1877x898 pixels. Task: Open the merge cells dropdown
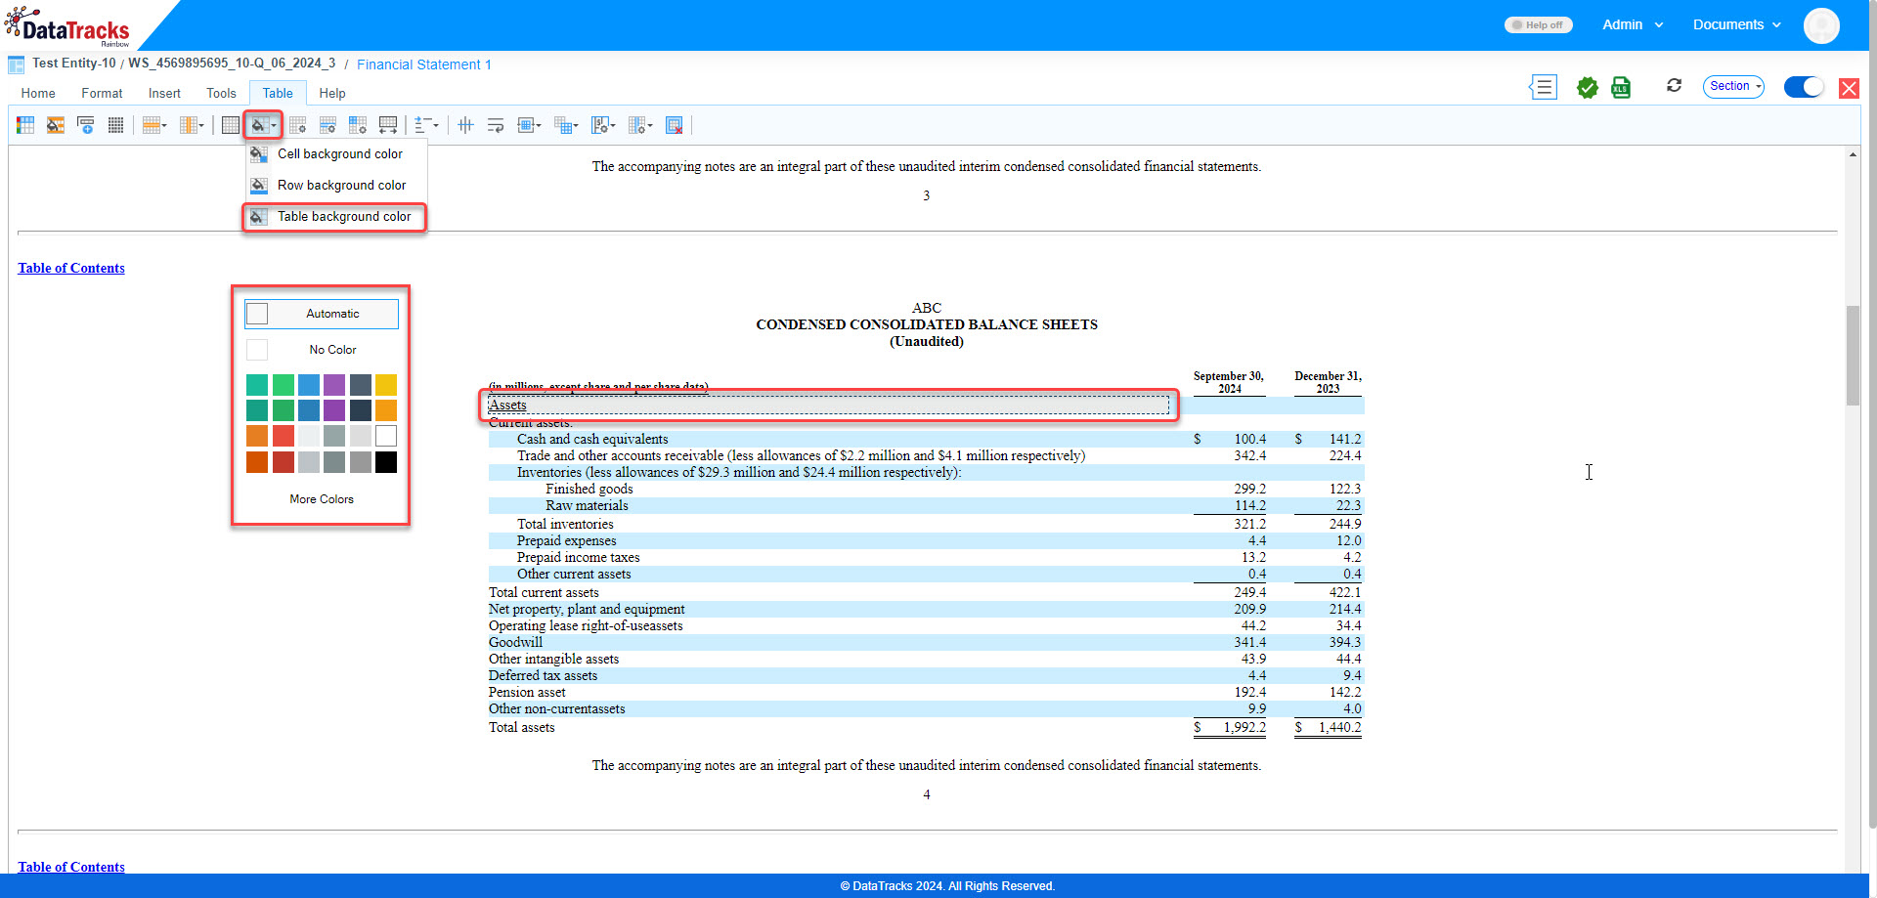[566, 125]
